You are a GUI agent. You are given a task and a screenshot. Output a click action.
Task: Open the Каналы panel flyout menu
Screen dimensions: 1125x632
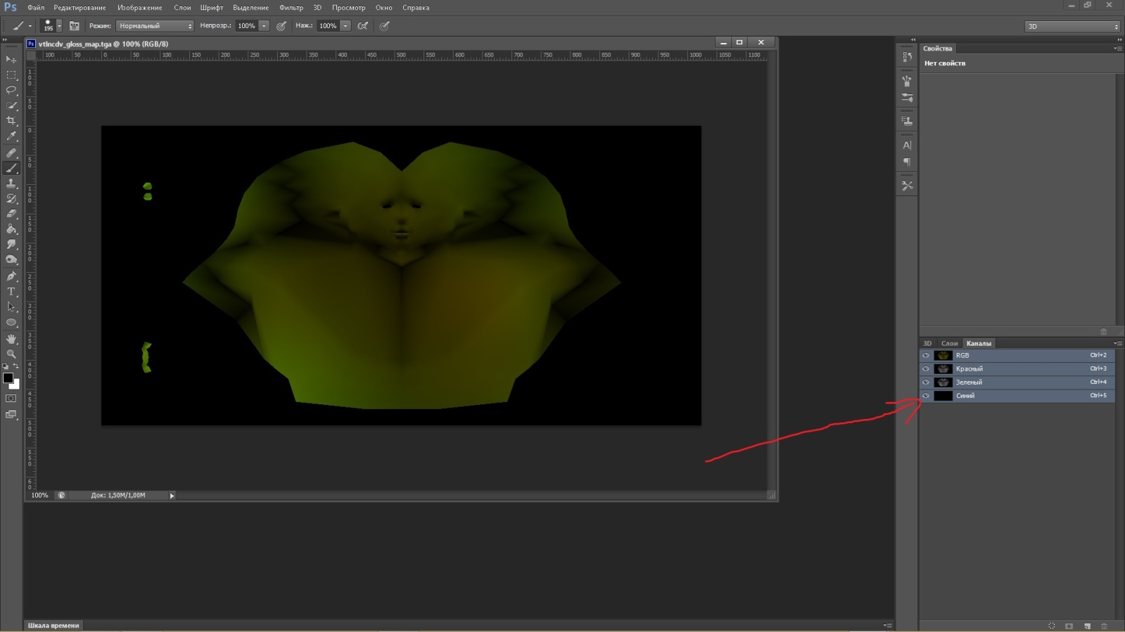pyautogui.click(x=1117, y=343)
